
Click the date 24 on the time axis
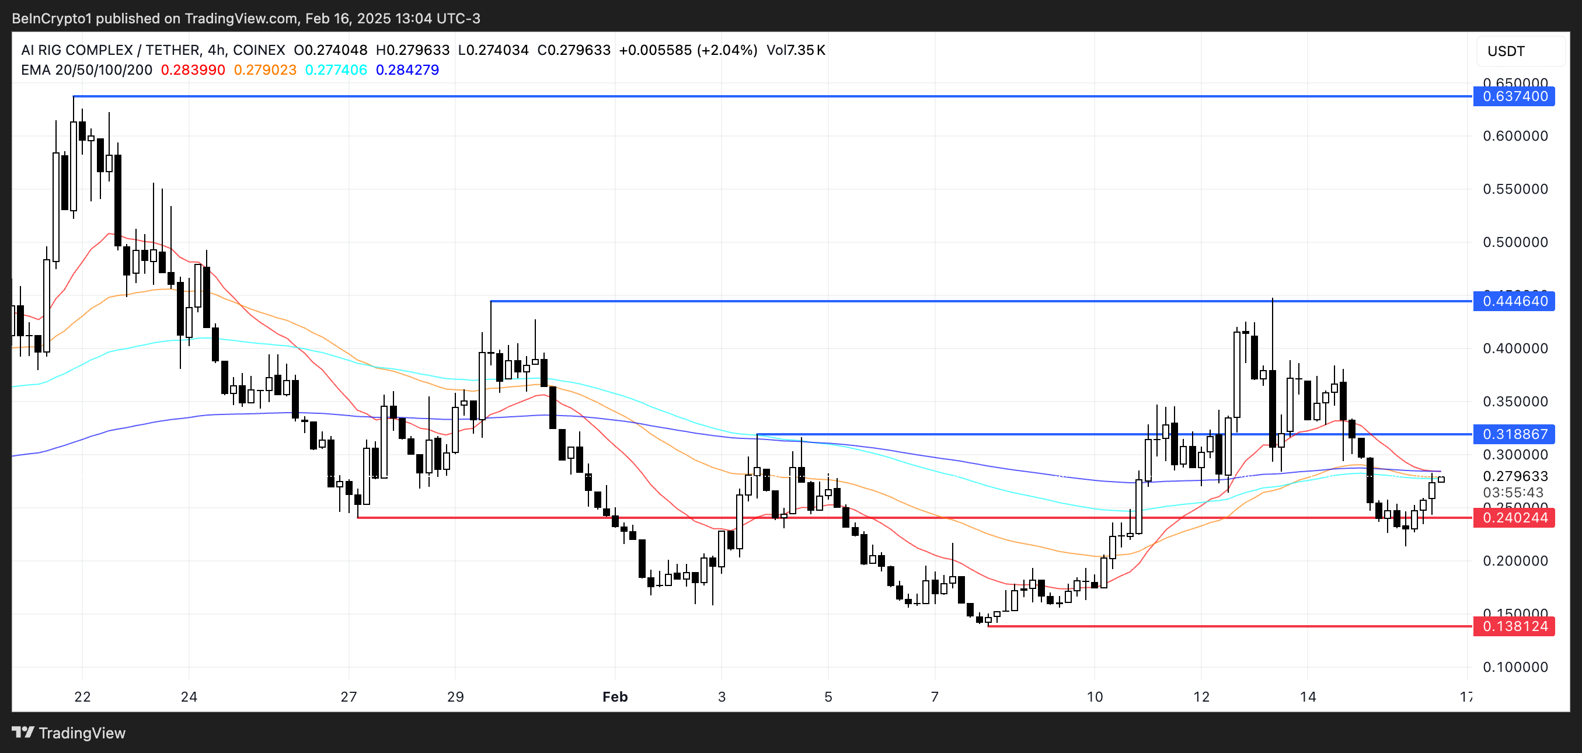[x=189, y=696]
